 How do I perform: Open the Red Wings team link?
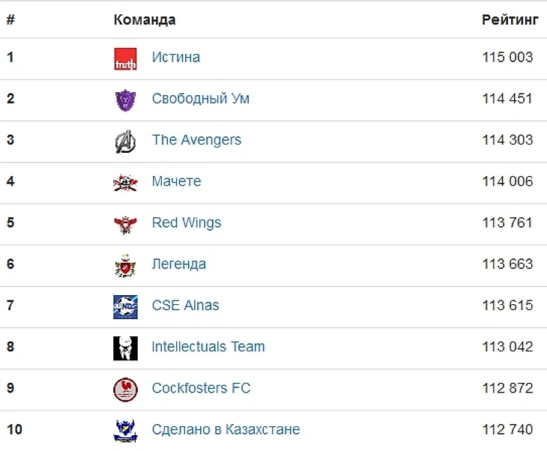coord(186,223)
